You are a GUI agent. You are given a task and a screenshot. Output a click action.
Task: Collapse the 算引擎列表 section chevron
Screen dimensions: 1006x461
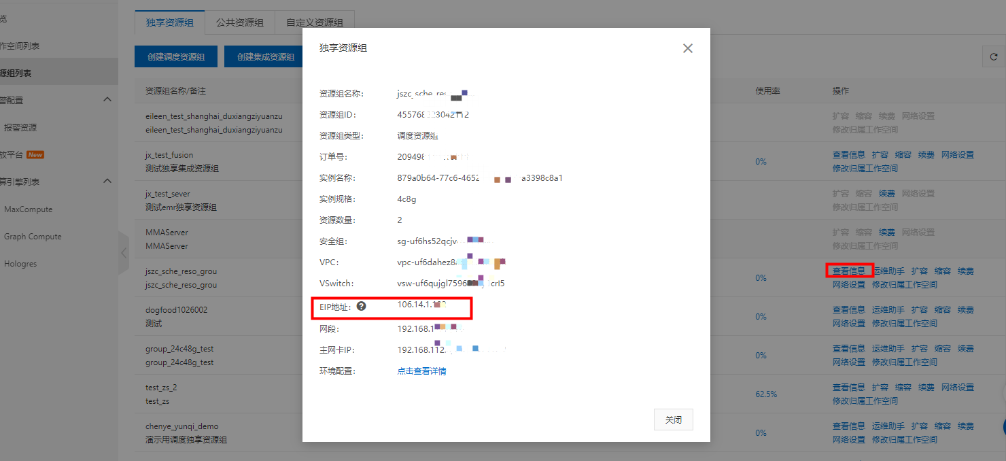coord(107,182)
